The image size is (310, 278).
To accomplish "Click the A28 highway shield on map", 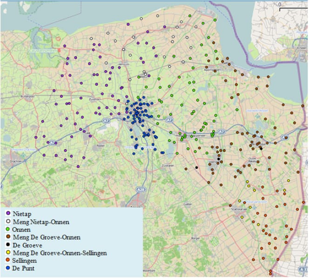I will pos(141,190).
